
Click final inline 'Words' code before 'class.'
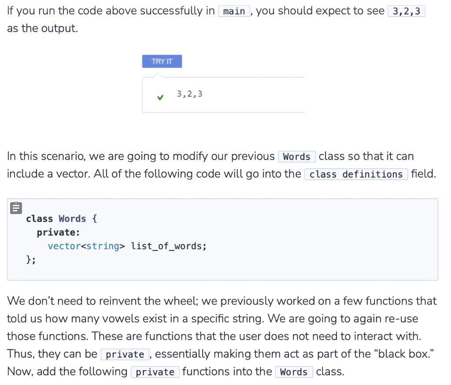(x=294, y=372)
